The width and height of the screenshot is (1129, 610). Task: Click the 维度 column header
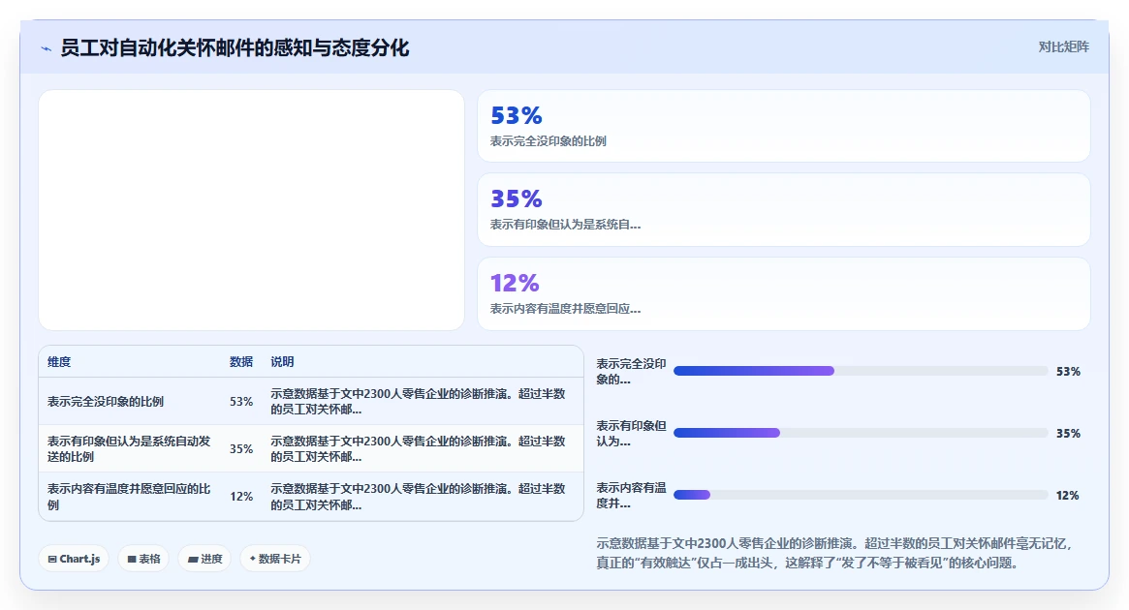pos(59,362)
